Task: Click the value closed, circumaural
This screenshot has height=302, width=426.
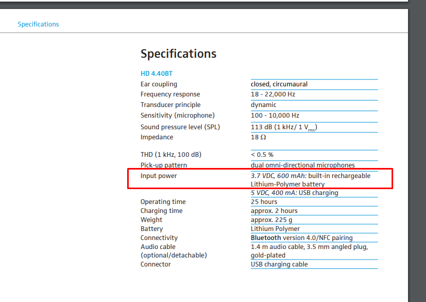Action: coord(279,84)
